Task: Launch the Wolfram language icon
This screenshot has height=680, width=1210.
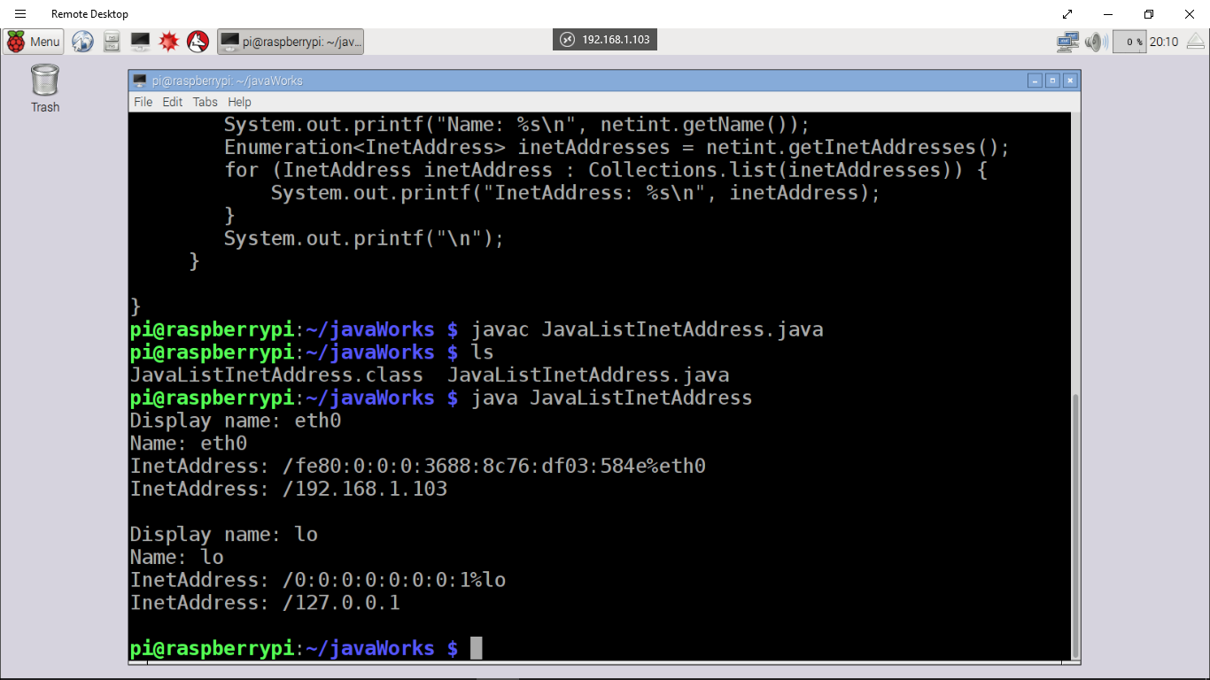Action: tap(197, 42)
